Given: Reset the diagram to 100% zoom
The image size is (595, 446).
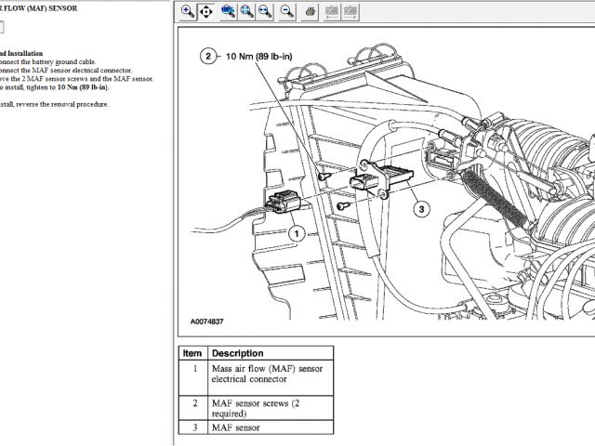Looking at the screenshot, I should 228,11.
